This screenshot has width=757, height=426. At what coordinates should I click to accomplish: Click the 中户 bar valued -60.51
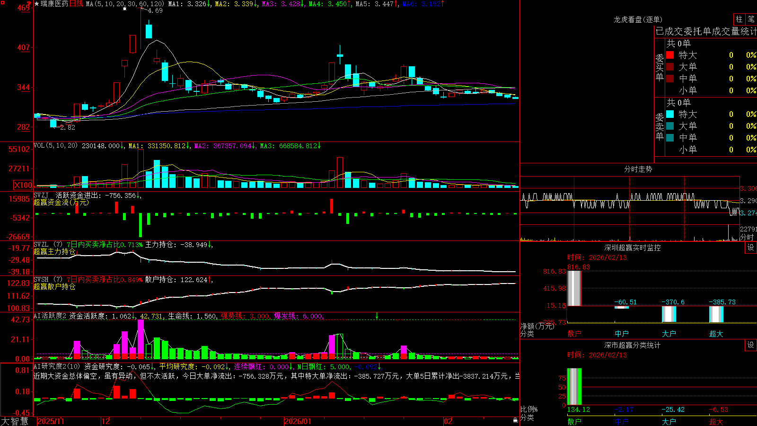622,307
